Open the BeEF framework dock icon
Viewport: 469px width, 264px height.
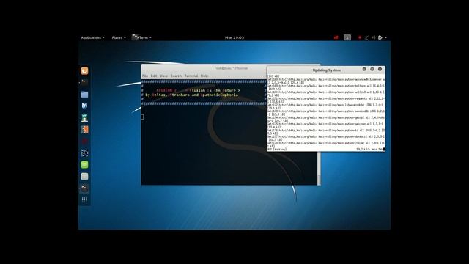click(x=84, y=153)
